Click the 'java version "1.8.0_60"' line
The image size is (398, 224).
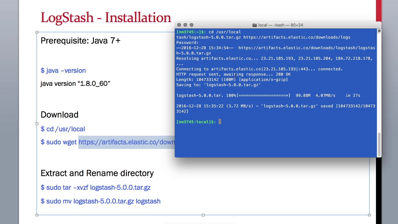pyautogui.click(x=75, y=83)
